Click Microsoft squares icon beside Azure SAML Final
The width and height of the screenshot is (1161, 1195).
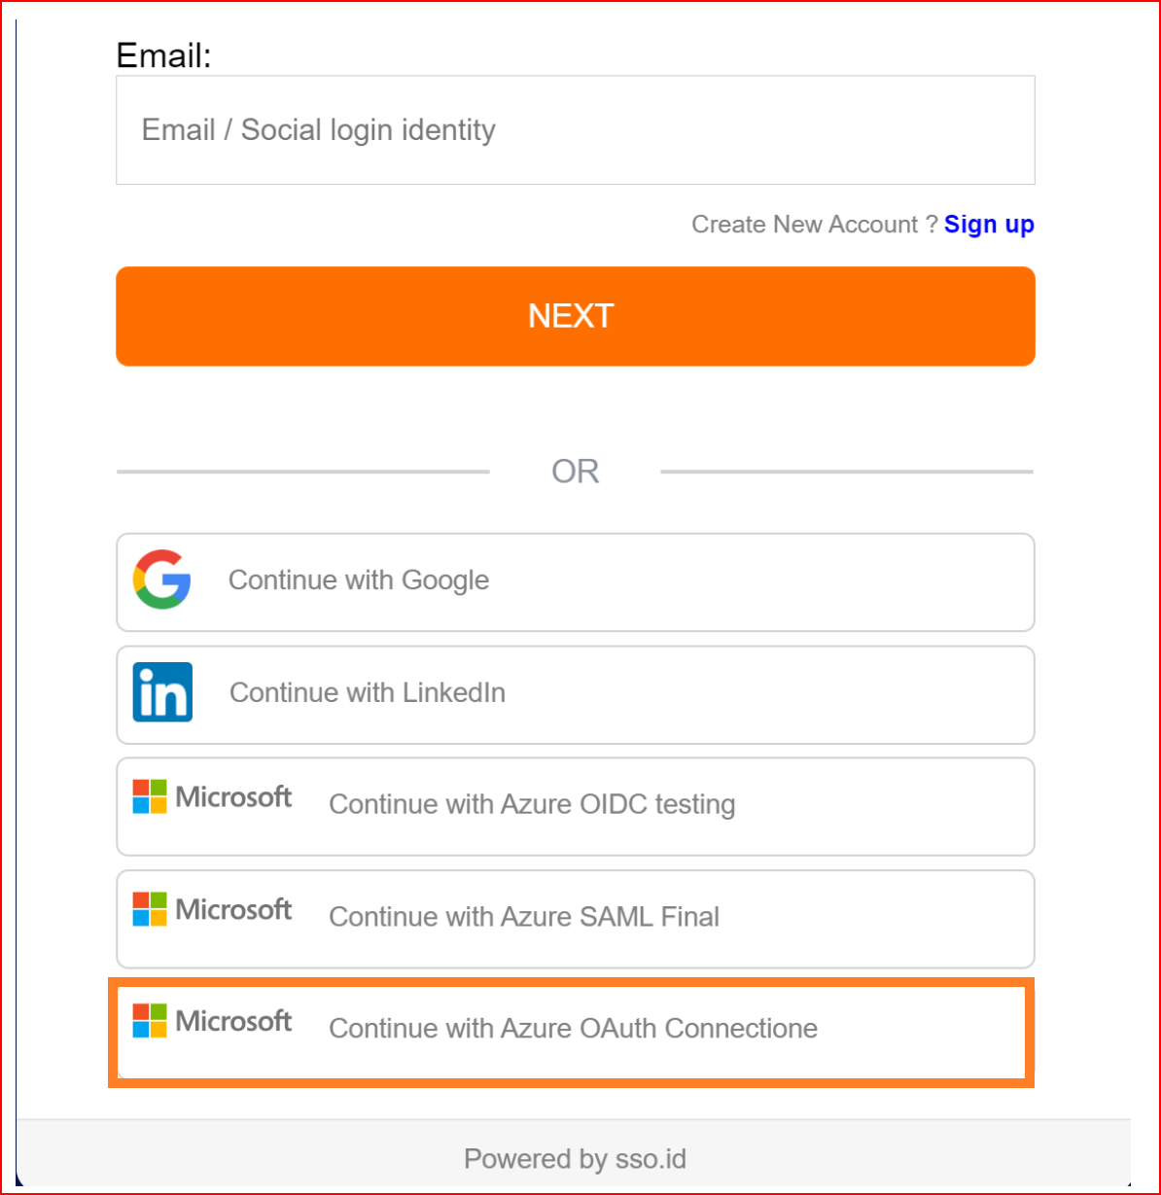click(x=150, y=909)
